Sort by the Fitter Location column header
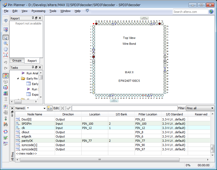217x170 pixels. 148,114
